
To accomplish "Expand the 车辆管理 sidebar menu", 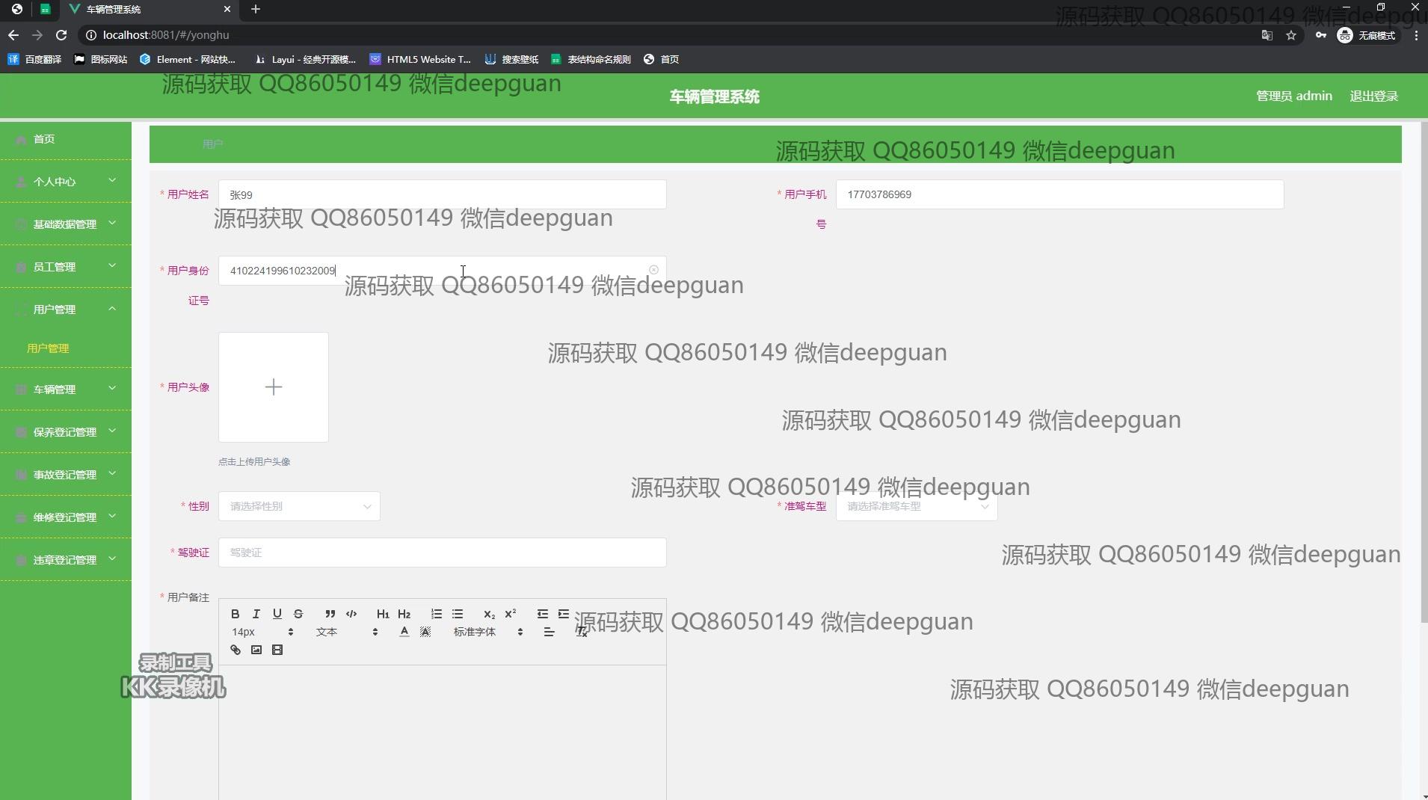I will [66, 389].
